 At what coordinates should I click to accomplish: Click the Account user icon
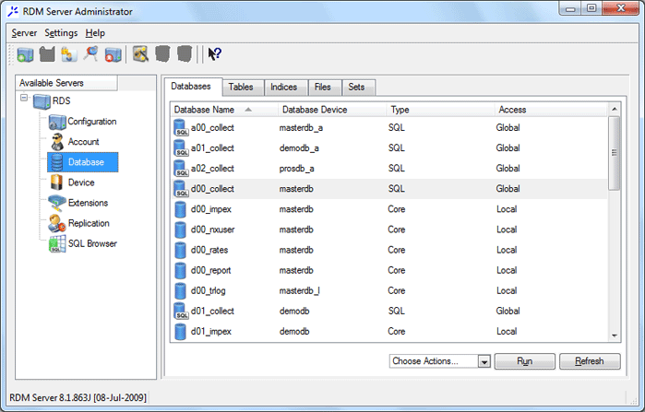click(x=57, y=142)
